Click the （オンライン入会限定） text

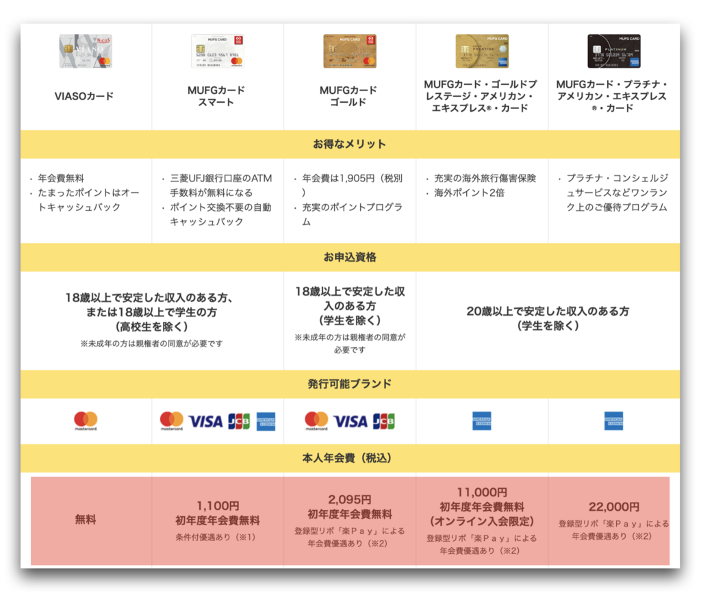click(x=482, y=522)
